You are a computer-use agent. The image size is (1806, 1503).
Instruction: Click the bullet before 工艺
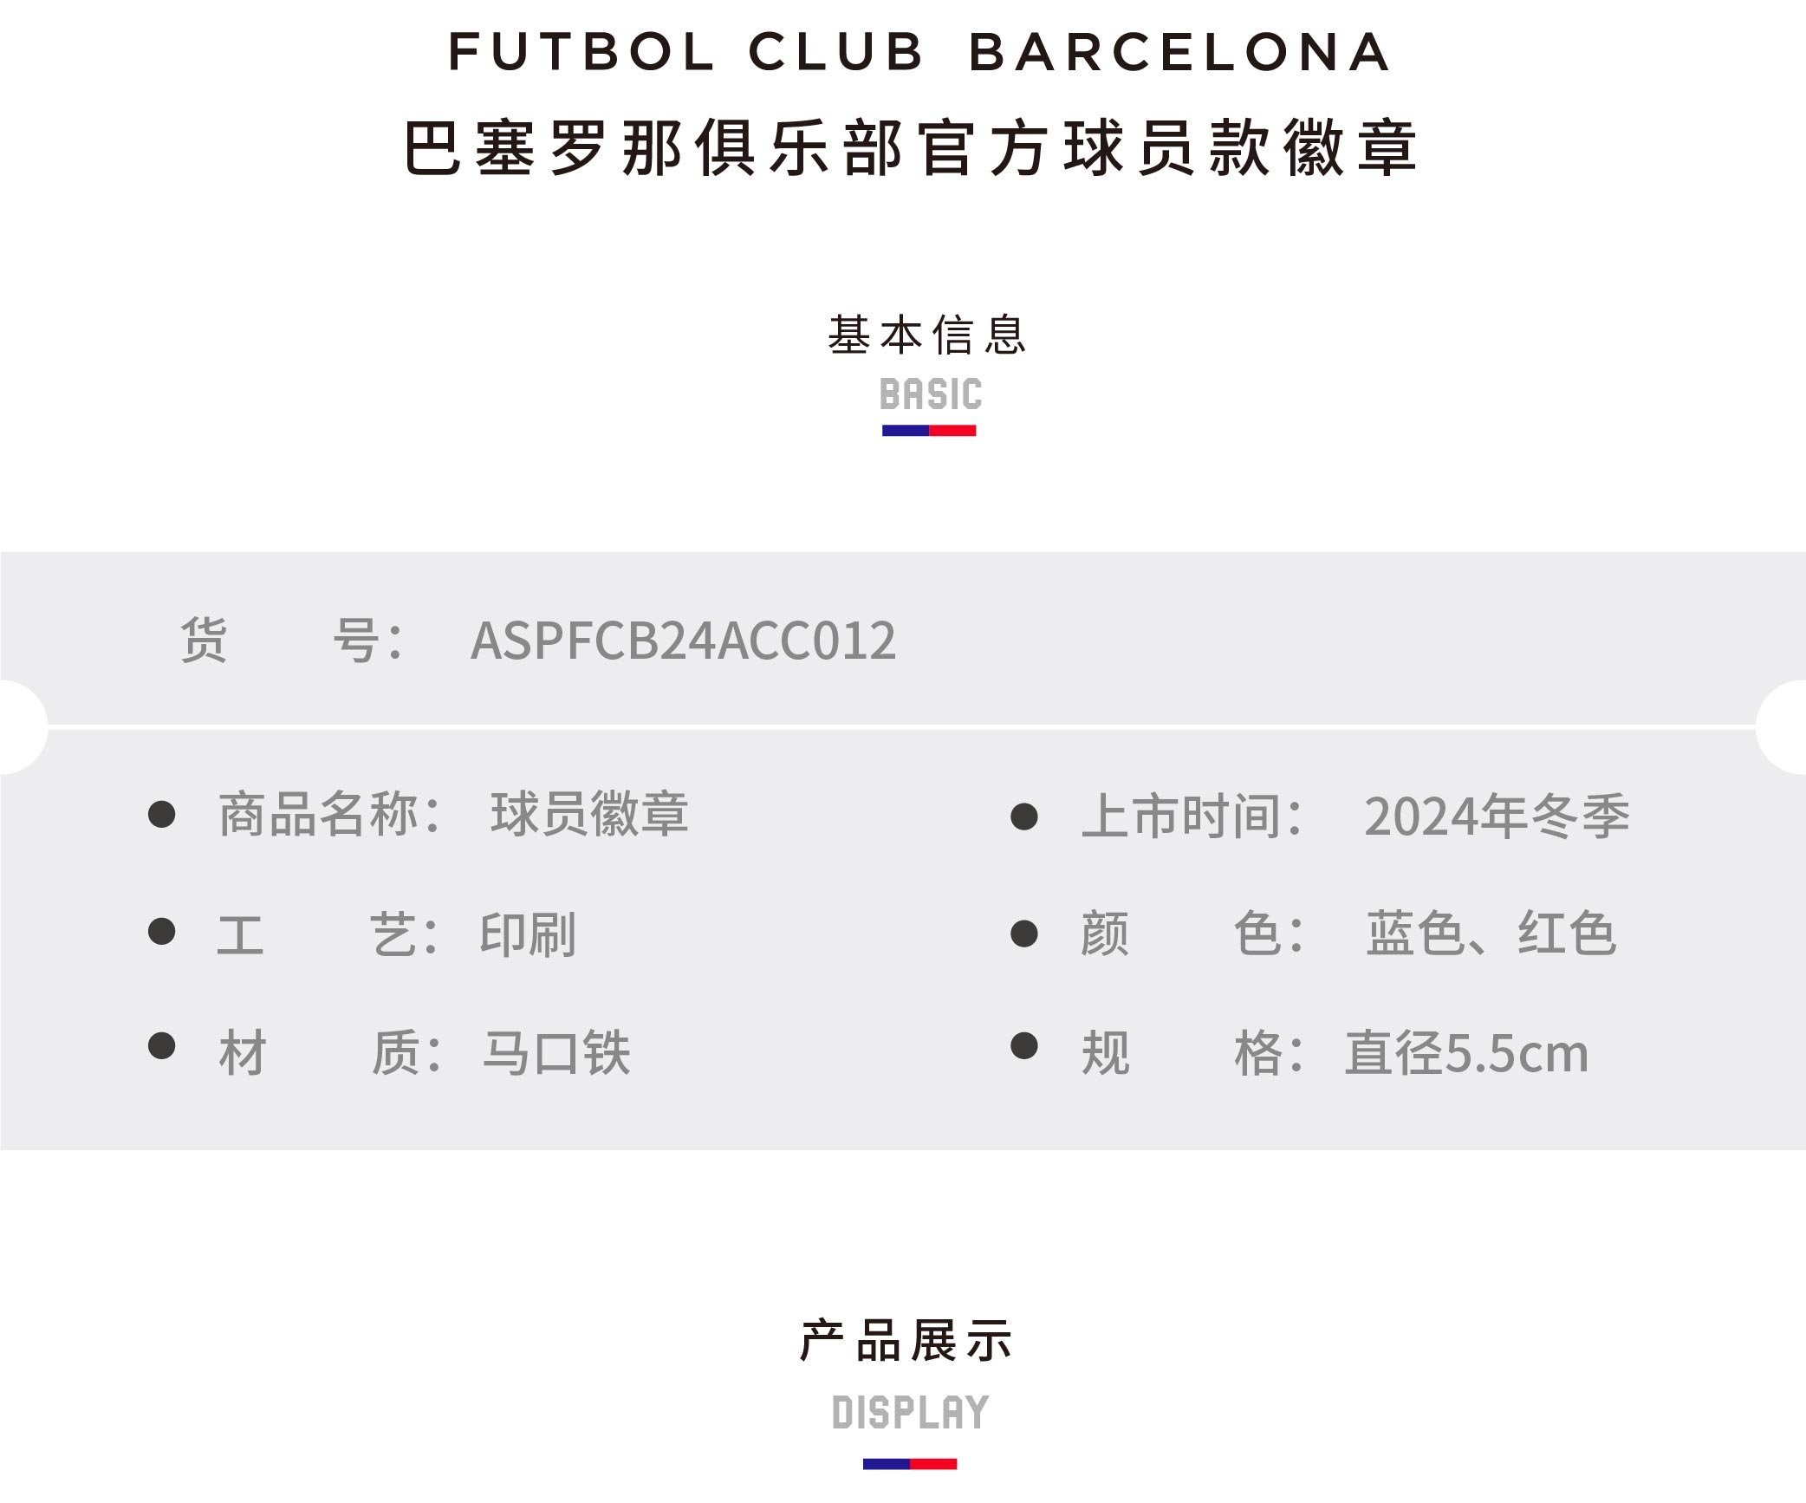[162, 932]
